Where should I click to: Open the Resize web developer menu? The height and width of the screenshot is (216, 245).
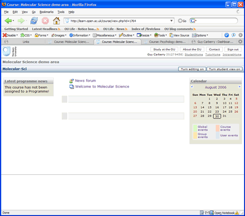(144, 35)
